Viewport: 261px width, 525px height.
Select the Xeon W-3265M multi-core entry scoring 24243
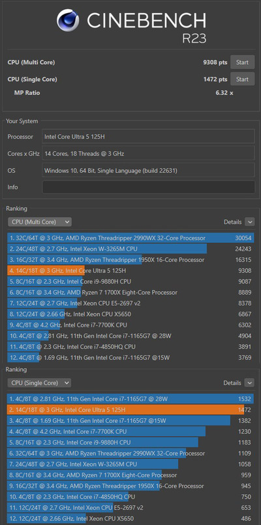pos(130,249)
